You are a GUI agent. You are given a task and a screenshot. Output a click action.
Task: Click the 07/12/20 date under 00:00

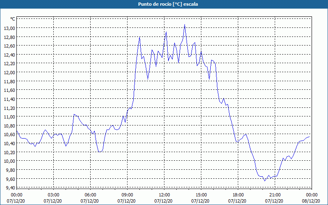click(x=16, y=201)
